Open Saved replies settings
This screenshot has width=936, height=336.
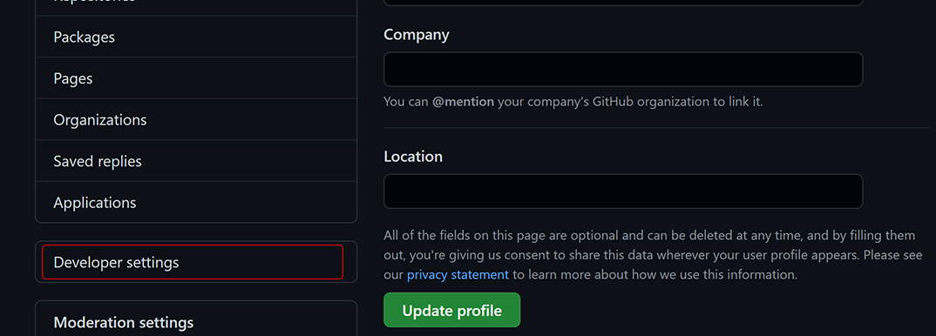pyautogui.click(x=196, y=161)
